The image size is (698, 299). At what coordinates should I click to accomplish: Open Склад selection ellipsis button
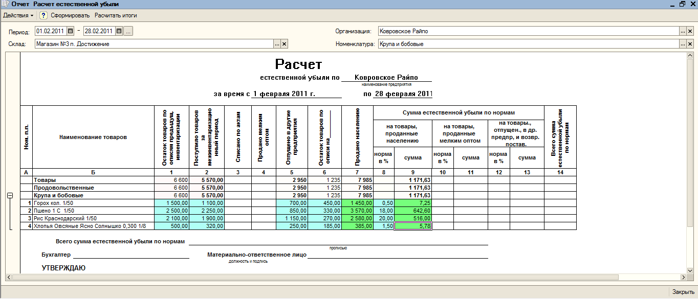(277, 44)
